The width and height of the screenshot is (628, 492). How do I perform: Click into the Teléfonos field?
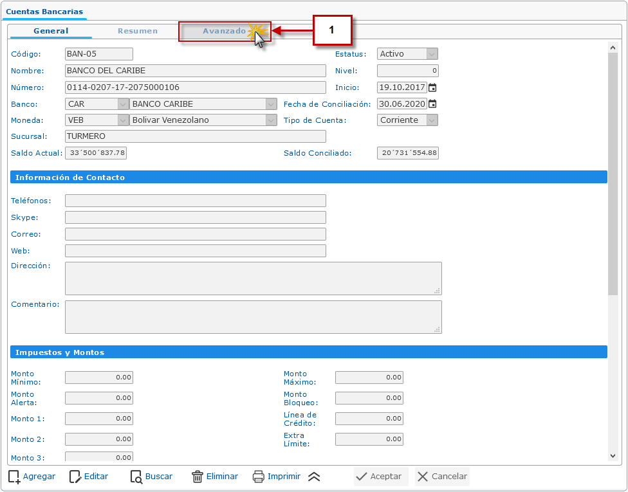tap(196, 201)
